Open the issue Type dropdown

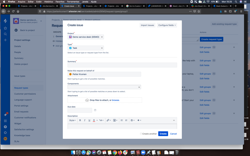tap(86, 48)
